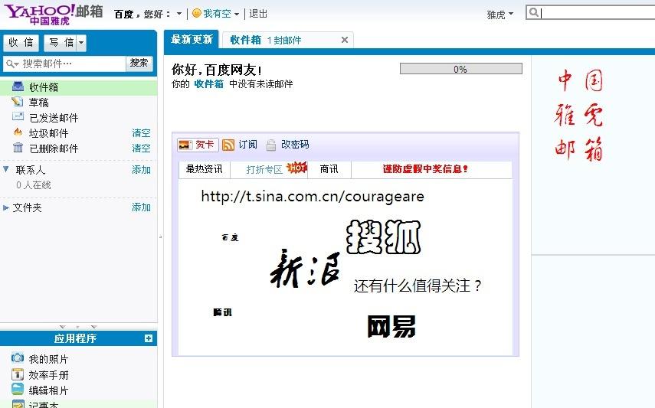The image size is (655, 408).
Task: Close the inbox tab
Action: point(345,40)
